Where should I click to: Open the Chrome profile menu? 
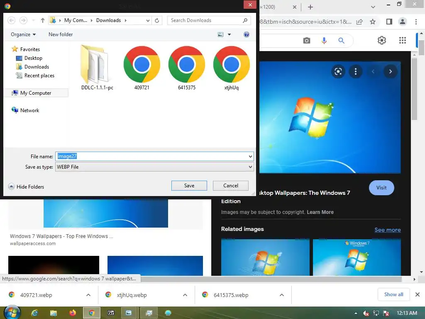tap(403, 22)
